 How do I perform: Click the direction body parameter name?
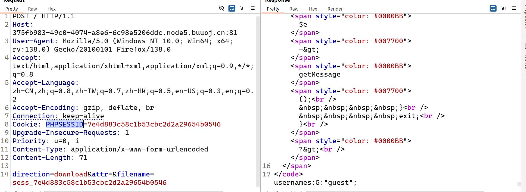[x=31, y=174]
